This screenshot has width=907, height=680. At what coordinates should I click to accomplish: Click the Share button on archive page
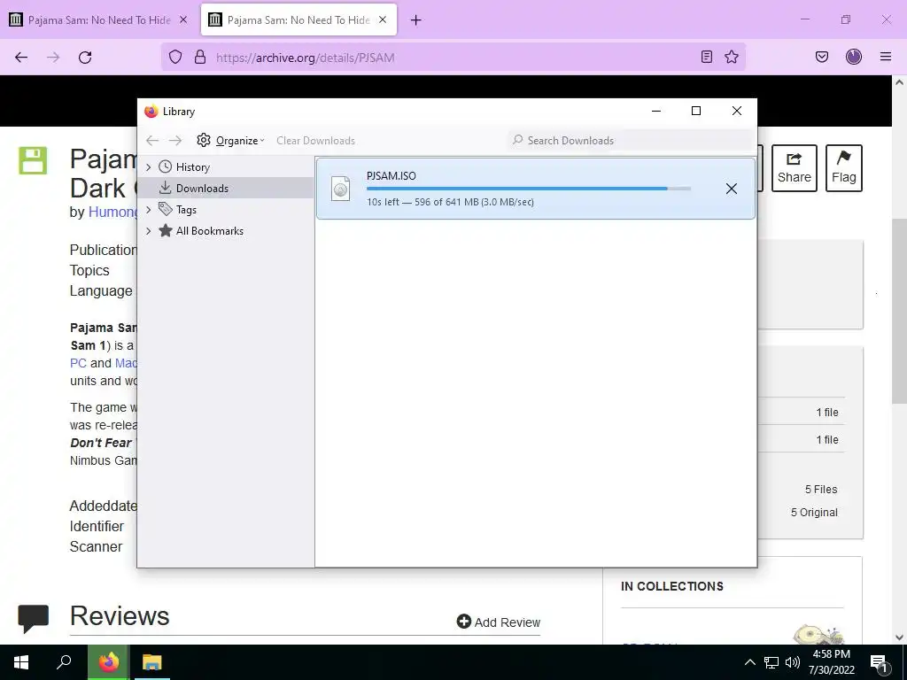(x=794, y=167)
